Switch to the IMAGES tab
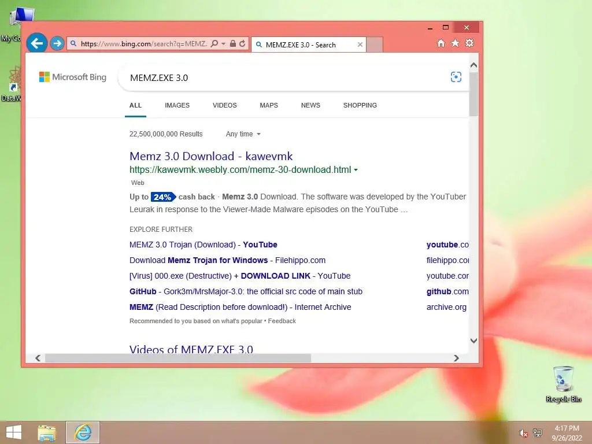The height and width of the screenshot is (444, 592). pos(177,105)
